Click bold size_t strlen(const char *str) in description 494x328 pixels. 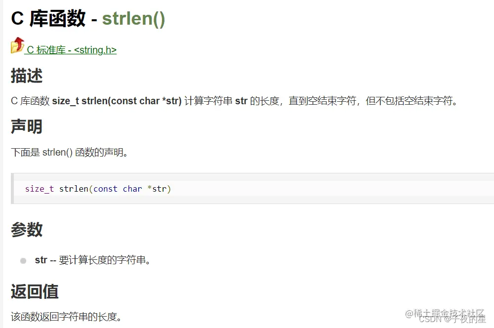117,101
